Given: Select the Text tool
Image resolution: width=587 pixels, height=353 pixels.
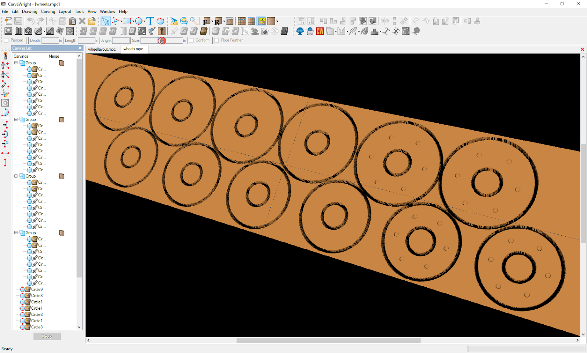Looking at the screenshot, I should point(150,21).
